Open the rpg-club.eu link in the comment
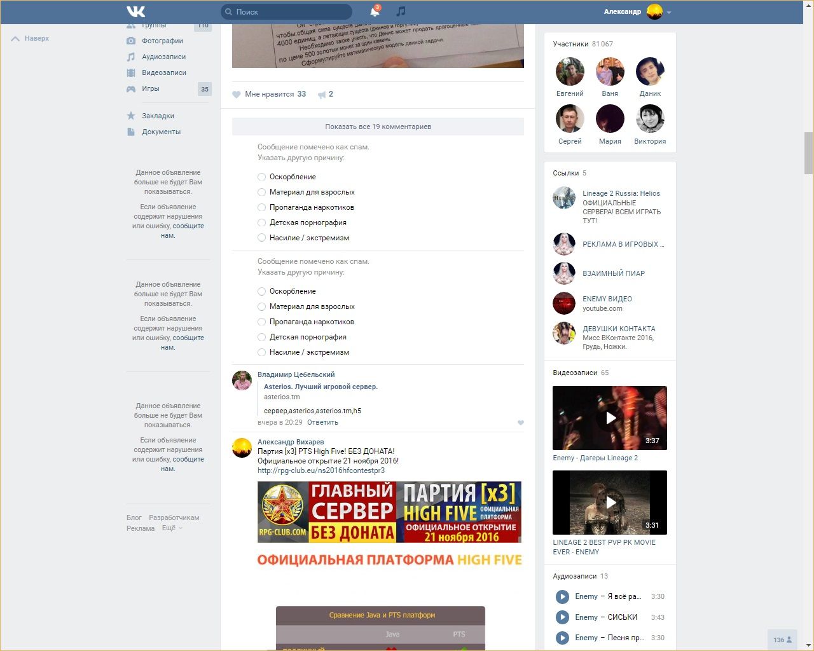The height and width of the screenshot is (651, 814). click(x=321, y=470)
